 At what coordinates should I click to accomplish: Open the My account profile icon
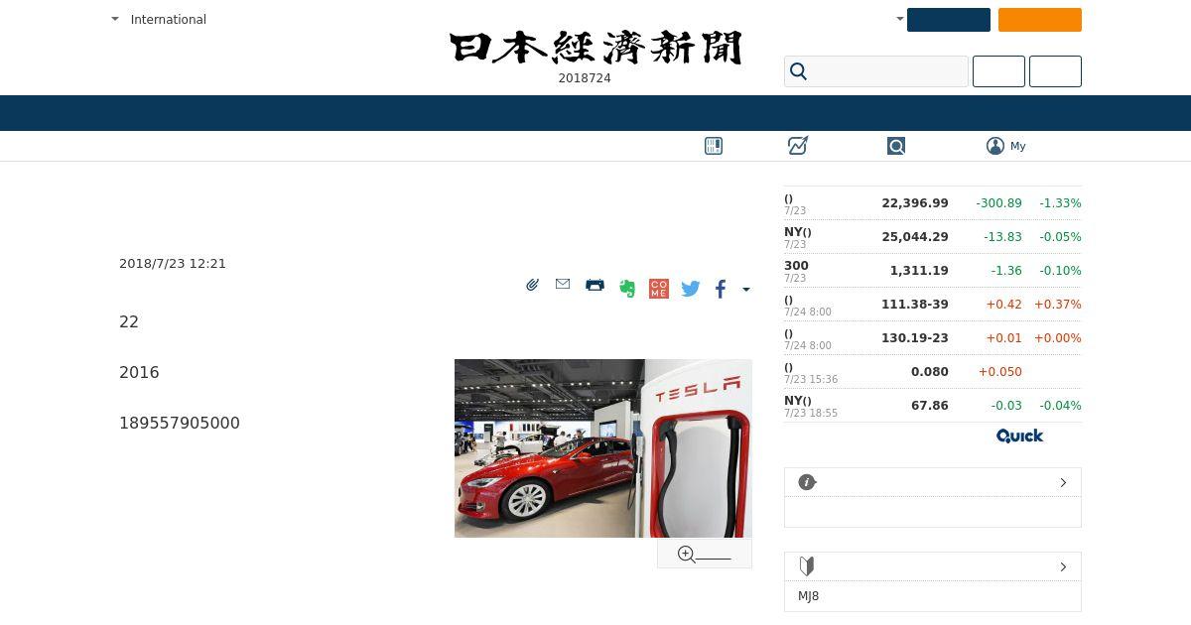pyautogui.click(x=995, y=146)
